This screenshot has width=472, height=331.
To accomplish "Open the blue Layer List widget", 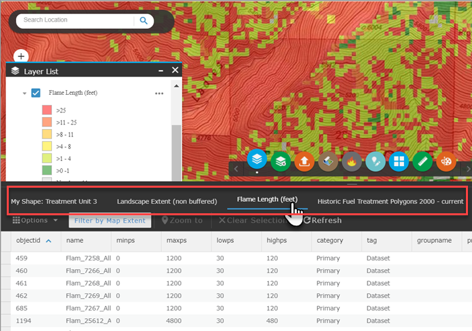I will click(x=257, y=159).
